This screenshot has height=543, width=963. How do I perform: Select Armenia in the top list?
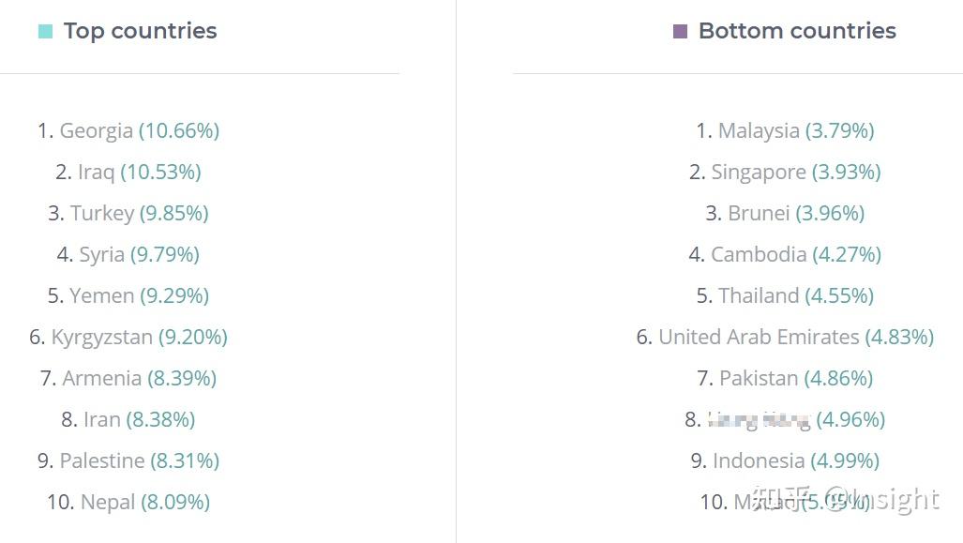[128, 378]
